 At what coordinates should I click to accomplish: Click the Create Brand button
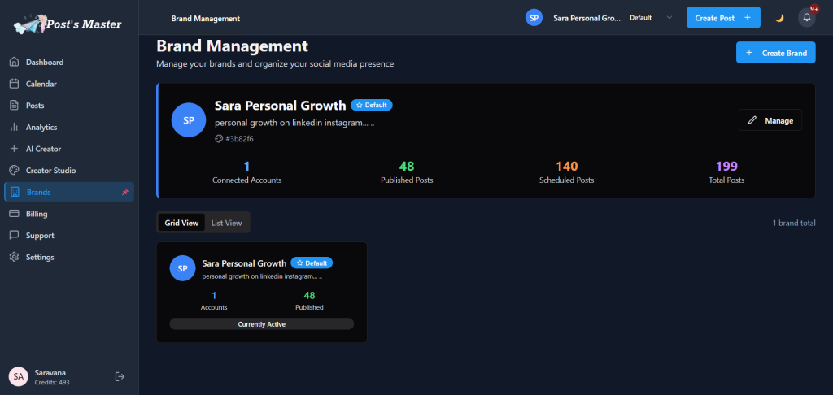coord(775,54)
